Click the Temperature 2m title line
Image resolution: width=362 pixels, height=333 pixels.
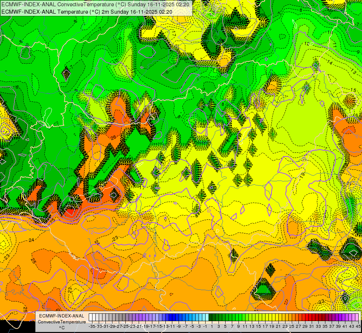(x=87, y=12)
